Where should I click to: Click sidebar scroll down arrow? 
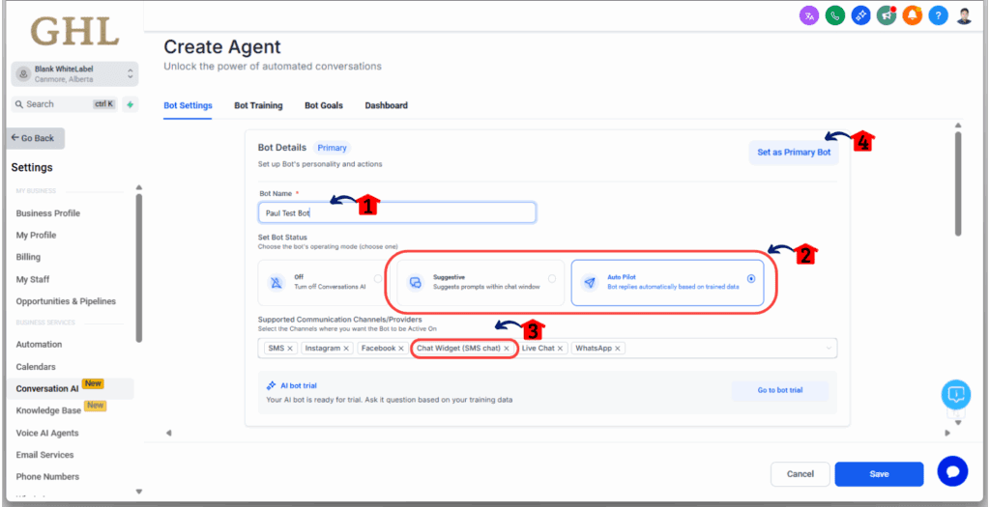point(139,492)
